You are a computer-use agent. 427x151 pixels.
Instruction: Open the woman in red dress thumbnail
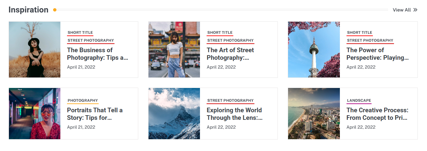pyautogui.click(x=35, y=114)
